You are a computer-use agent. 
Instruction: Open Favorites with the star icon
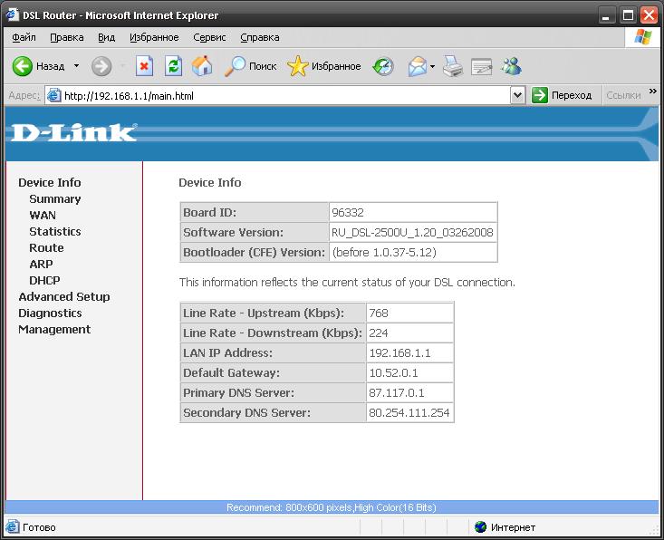[x=298, y=66]
